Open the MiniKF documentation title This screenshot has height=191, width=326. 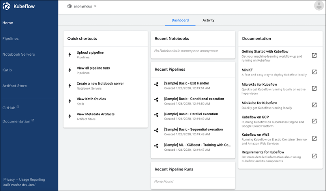coord(247,70)
